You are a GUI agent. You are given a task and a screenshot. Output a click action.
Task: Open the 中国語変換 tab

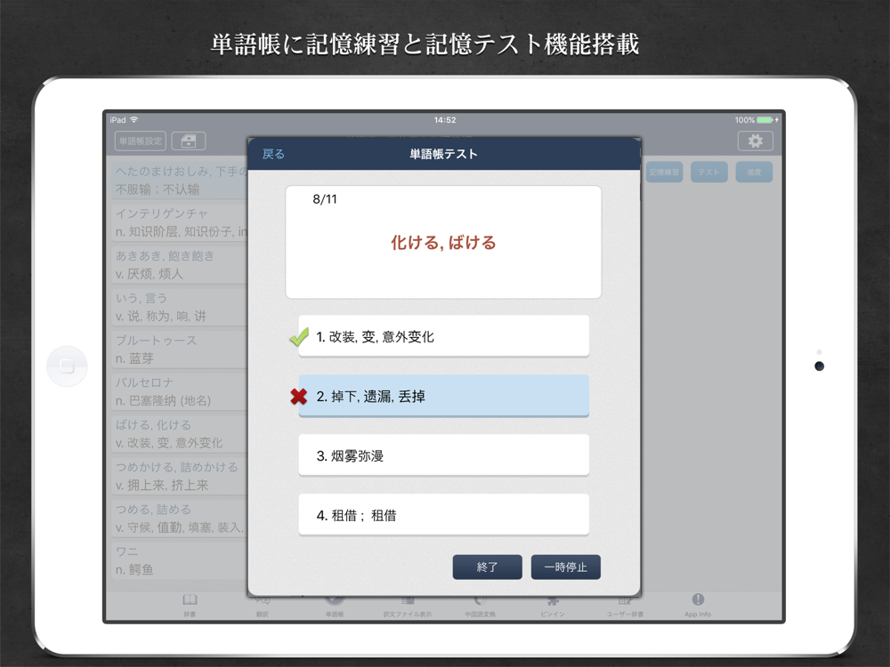click(481, 605)
